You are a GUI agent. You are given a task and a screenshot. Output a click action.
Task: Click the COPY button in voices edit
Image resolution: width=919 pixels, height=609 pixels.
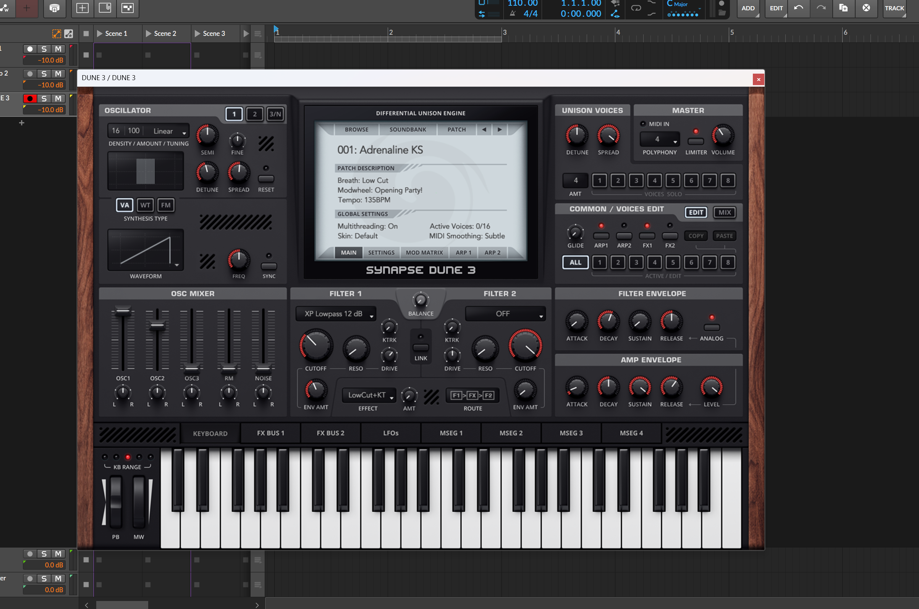click(x=696, y=236)
